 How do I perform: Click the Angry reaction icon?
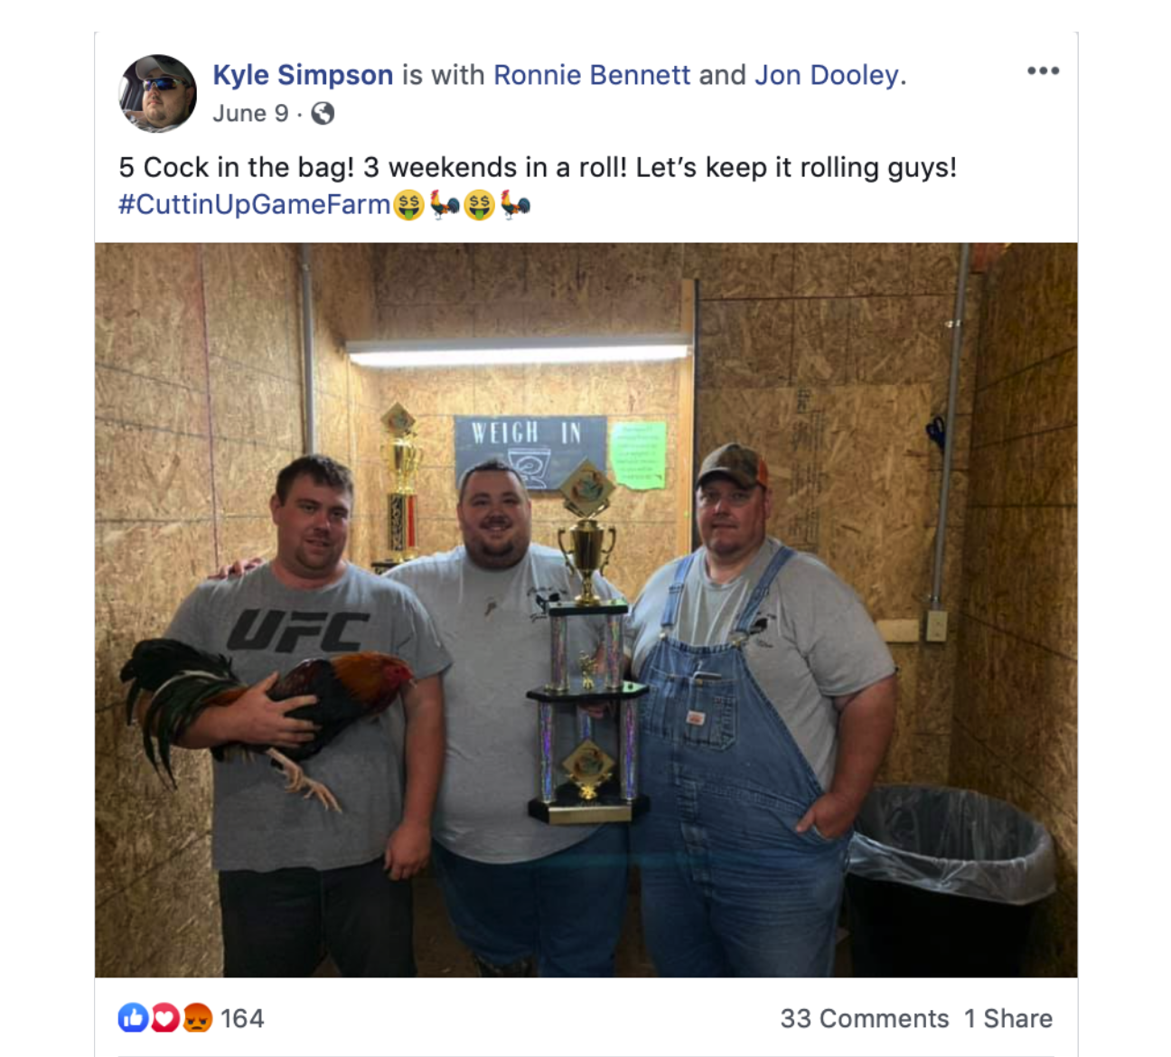tap(197, 1018)
